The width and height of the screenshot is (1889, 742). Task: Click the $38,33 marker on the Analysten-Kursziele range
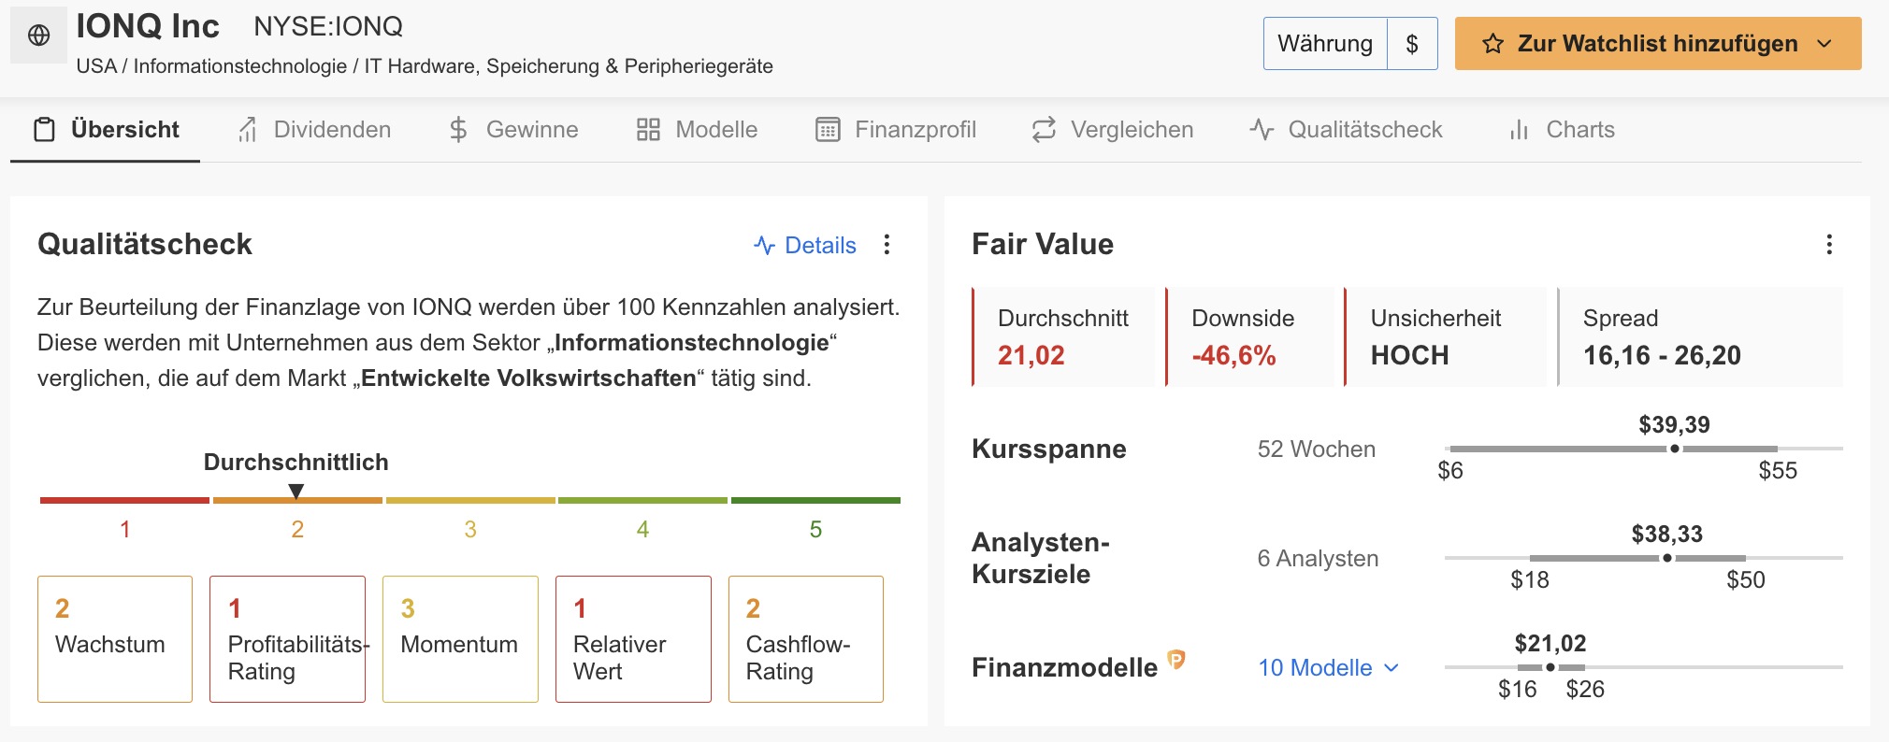pos(1666,558)
